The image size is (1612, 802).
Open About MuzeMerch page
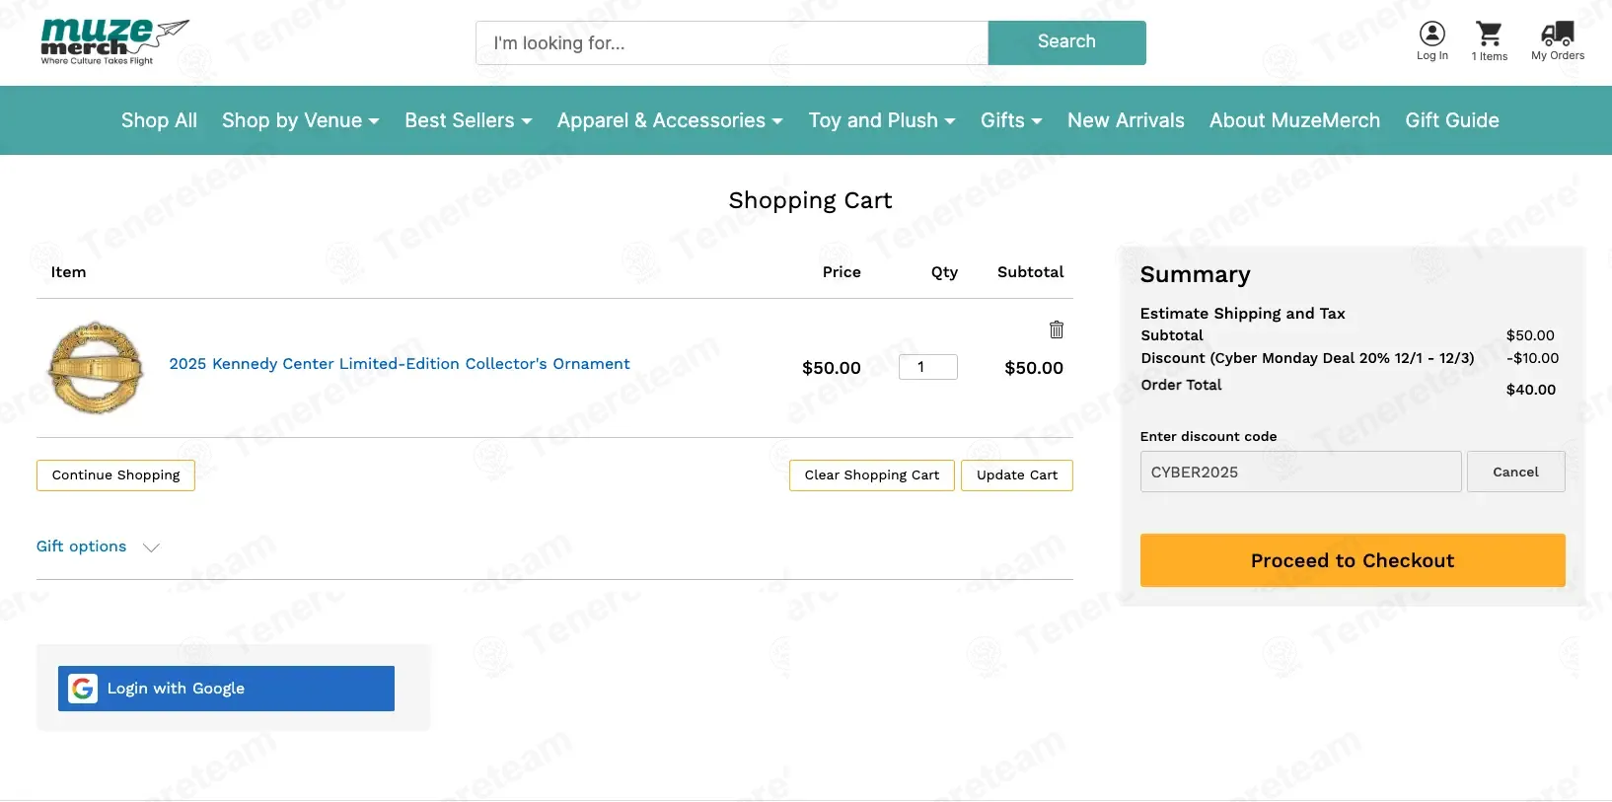point(1294,120)
